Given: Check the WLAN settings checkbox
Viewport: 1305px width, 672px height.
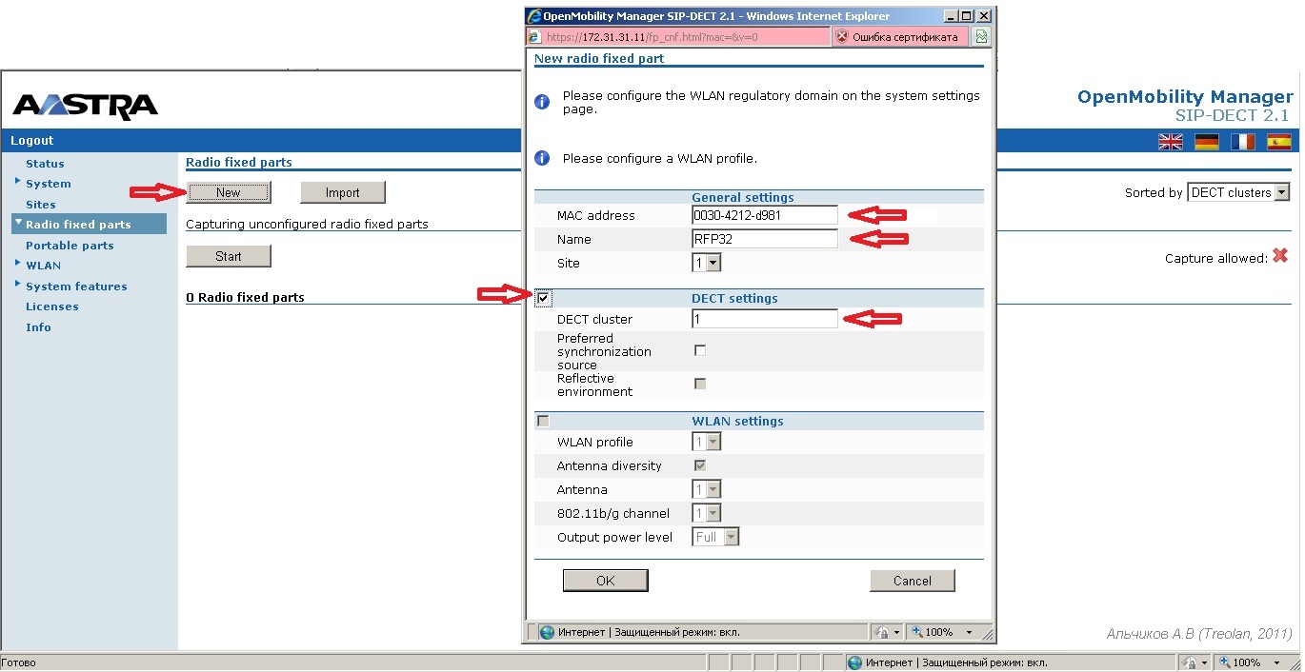Looking at the screenshot, I should coord(543,420).
